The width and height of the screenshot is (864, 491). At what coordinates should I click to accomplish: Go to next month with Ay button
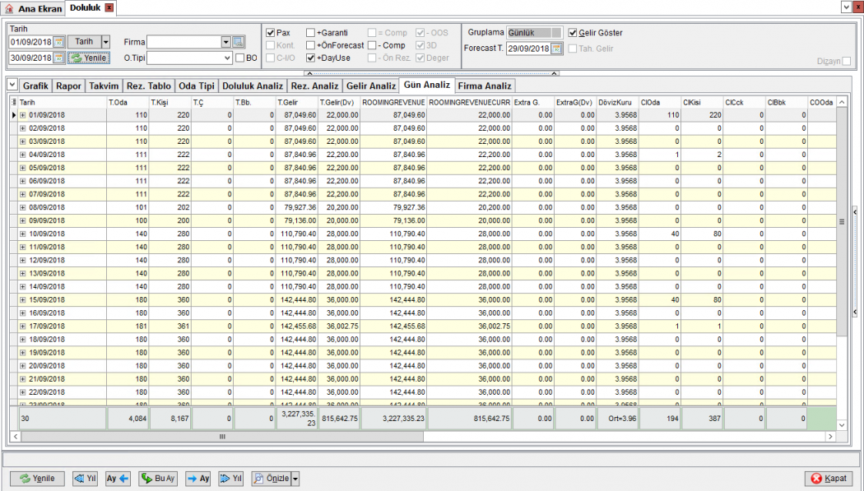(198, 479)
